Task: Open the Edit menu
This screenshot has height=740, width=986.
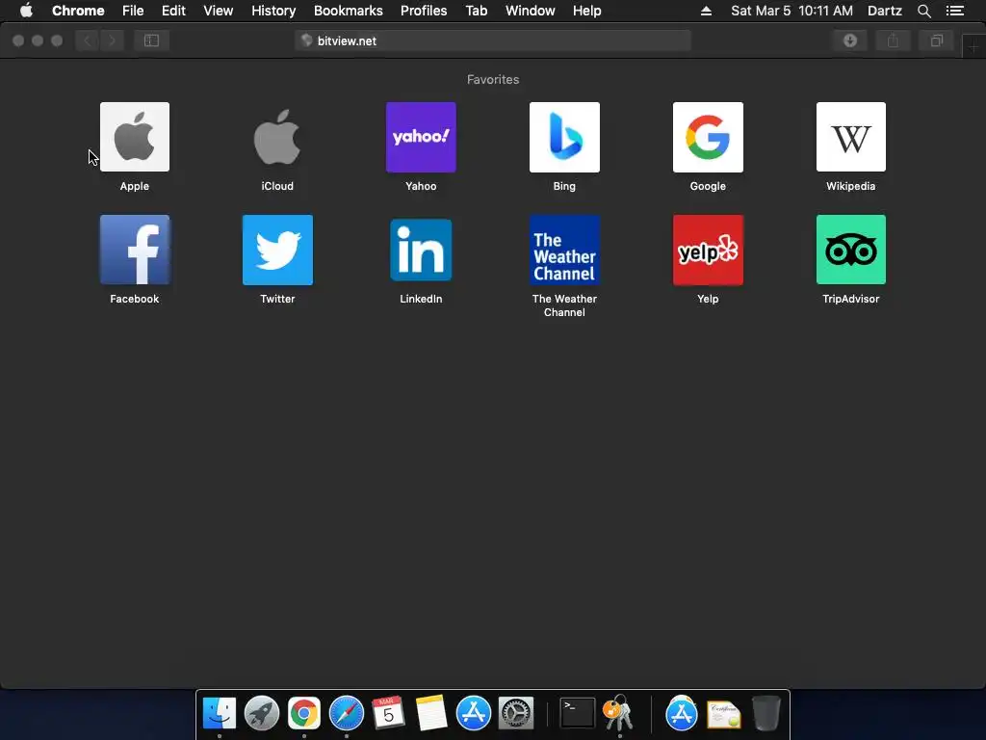Action: 173,11
